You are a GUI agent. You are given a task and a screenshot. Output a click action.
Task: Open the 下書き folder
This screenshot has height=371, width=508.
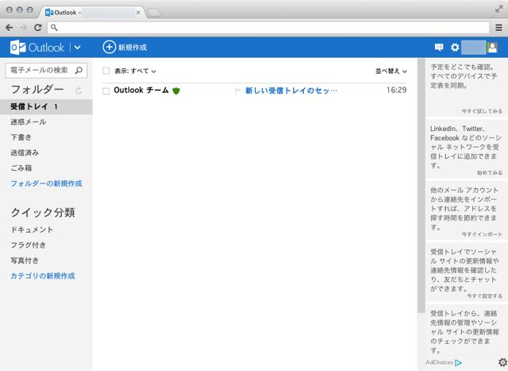pyautogui.click(x=21, y=137)
